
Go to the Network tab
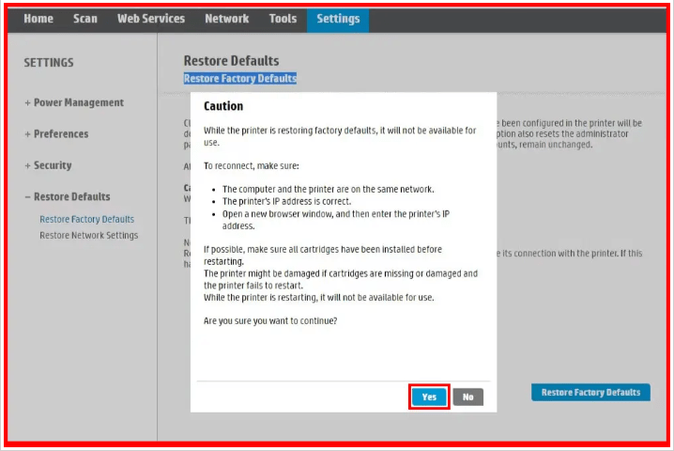(x=227, y=19)
